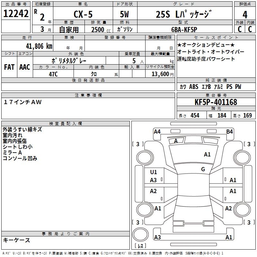The width and height of the screenshot is (257, 257).
Task: Click the 事務局よりご案内 header
Action: pos(66,234)
